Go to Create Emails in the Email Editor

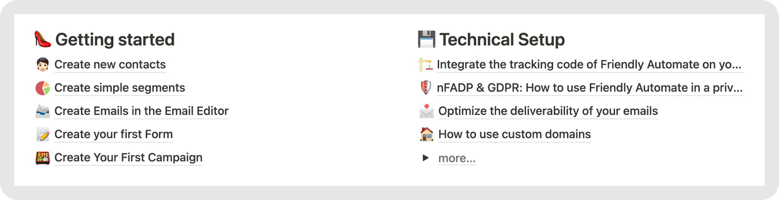pos(141,111)
